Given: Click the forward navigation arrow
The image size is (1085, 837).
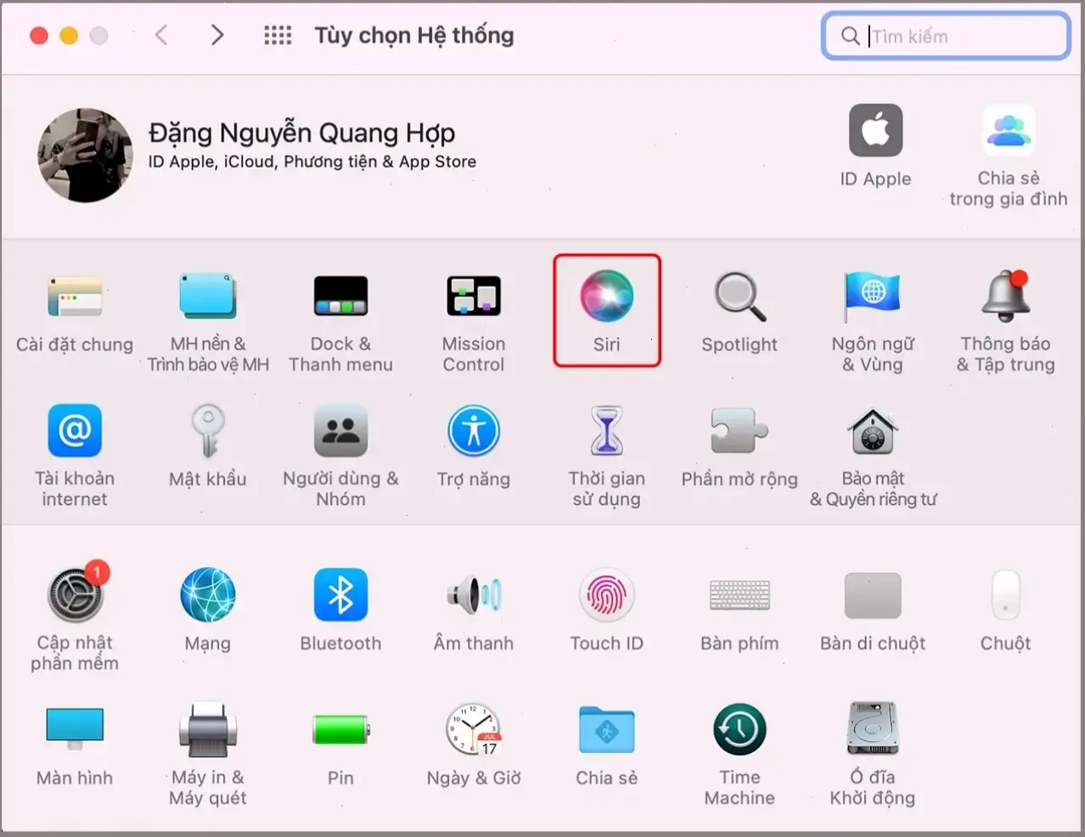Looking at the screenshot, I should (217, 35).
